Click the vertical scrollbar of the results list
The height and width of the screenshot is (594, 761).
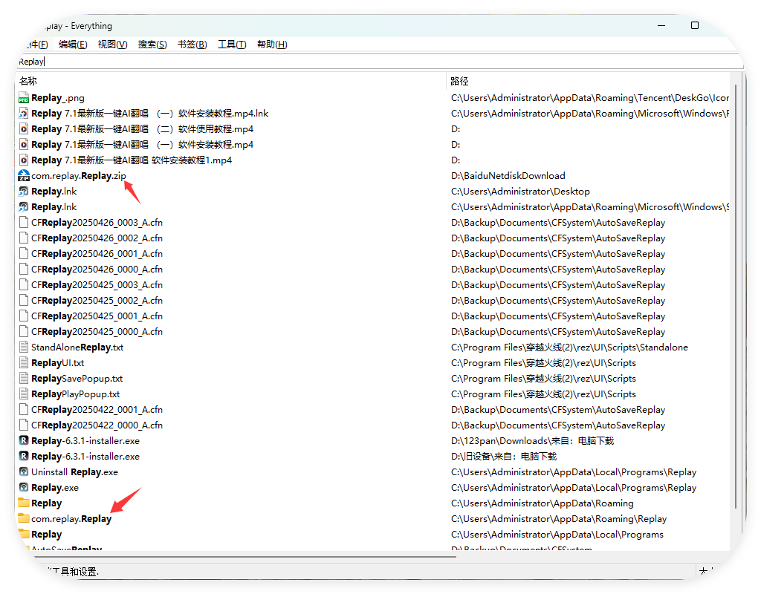click(x=736, y=296)
